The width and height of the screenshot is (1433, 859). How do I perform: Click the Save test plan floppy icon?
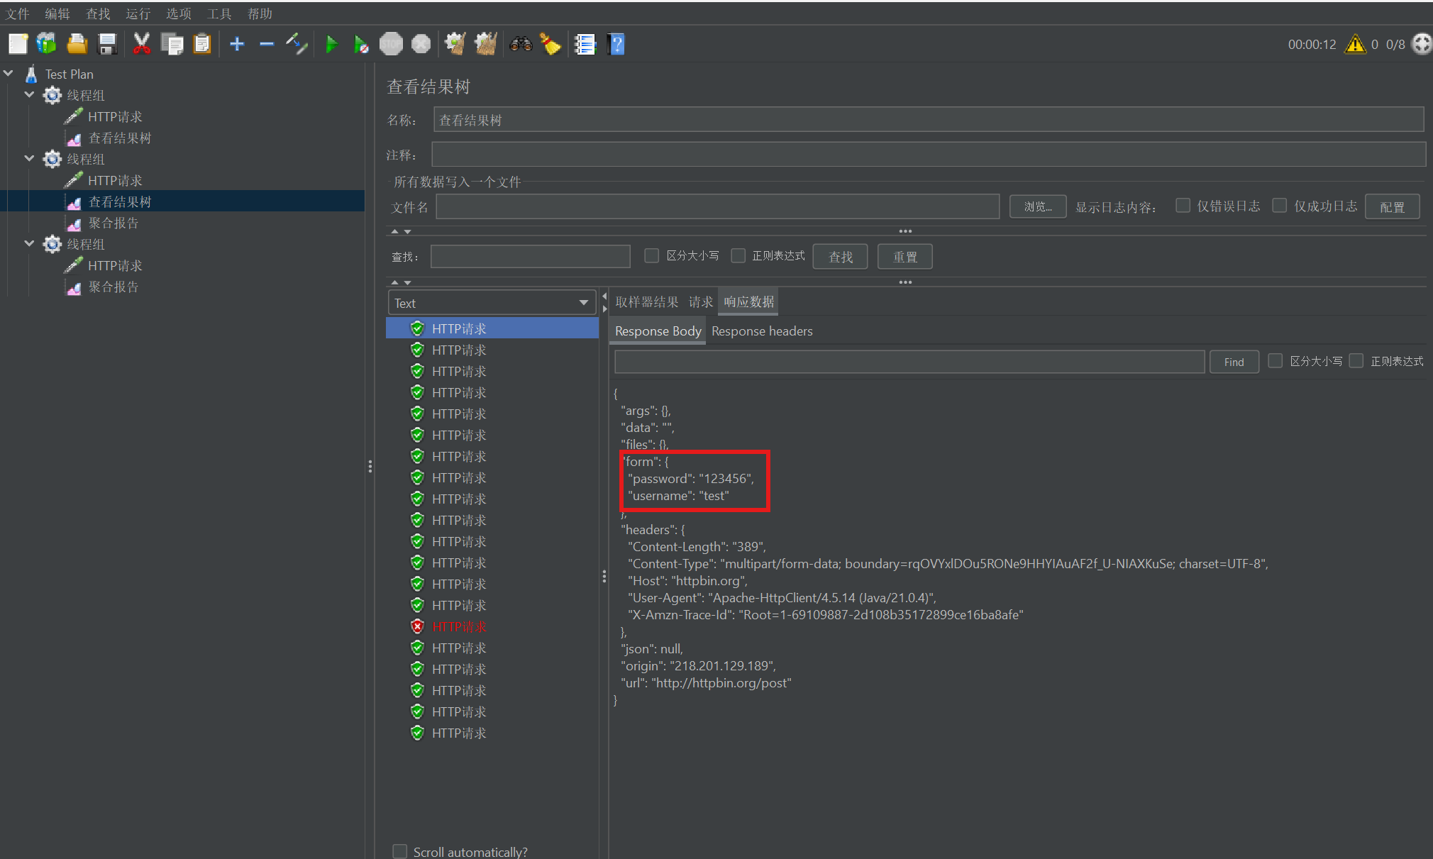107,45
